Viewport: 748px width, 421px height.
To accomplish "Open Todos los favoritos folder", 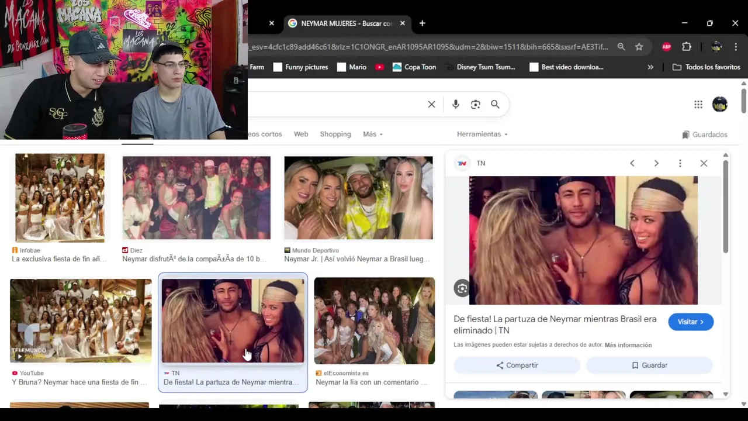I will [x=707, y=67].
